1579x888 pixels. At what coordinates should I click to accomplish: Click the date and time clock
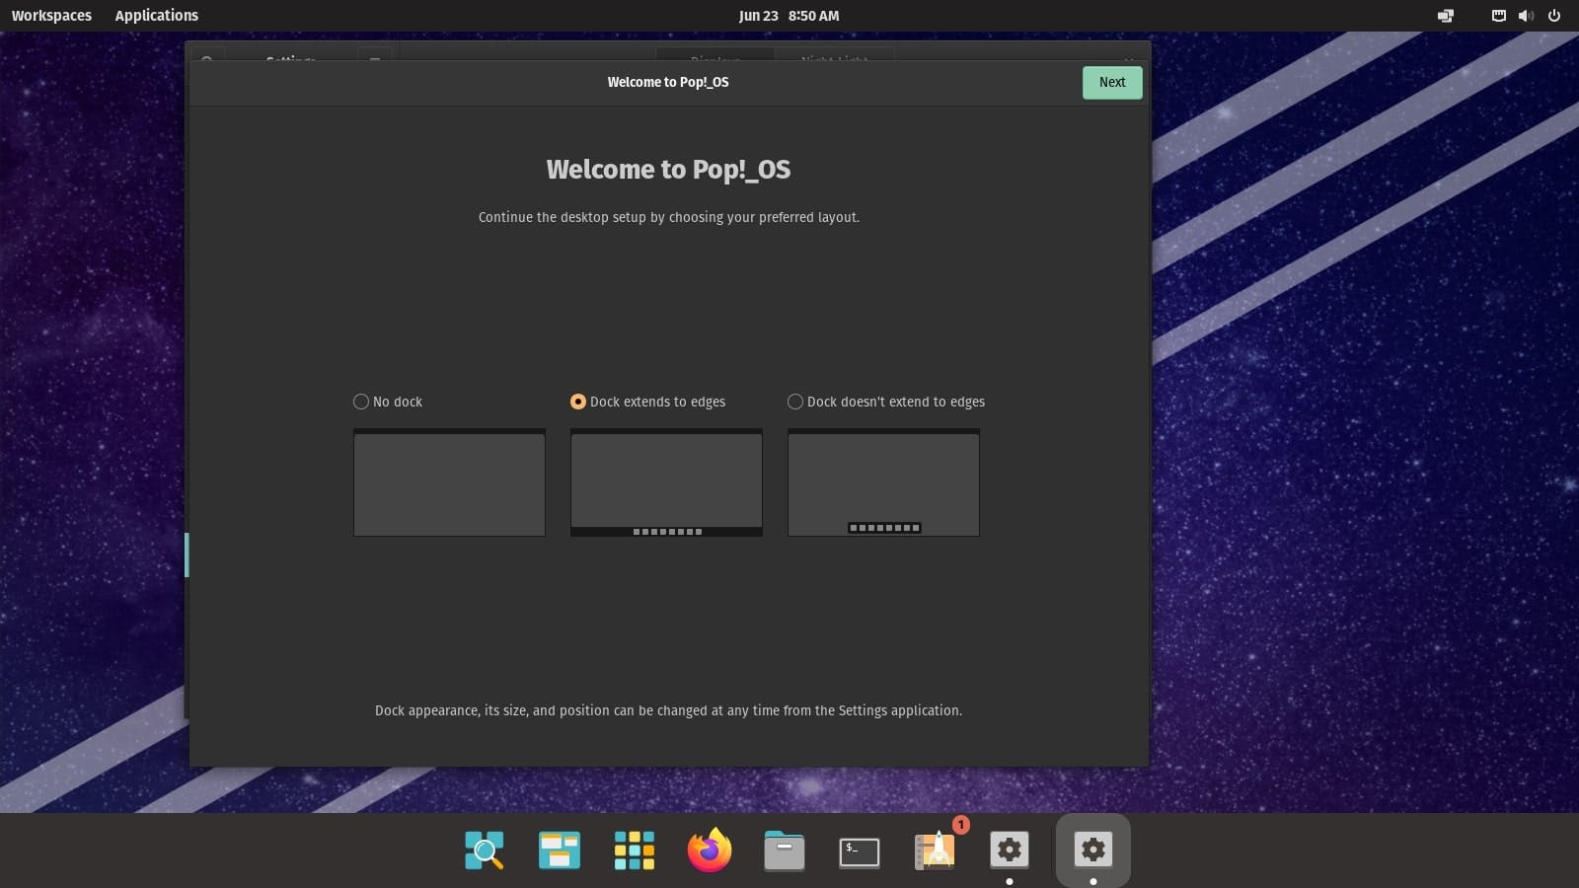(789, 16)
